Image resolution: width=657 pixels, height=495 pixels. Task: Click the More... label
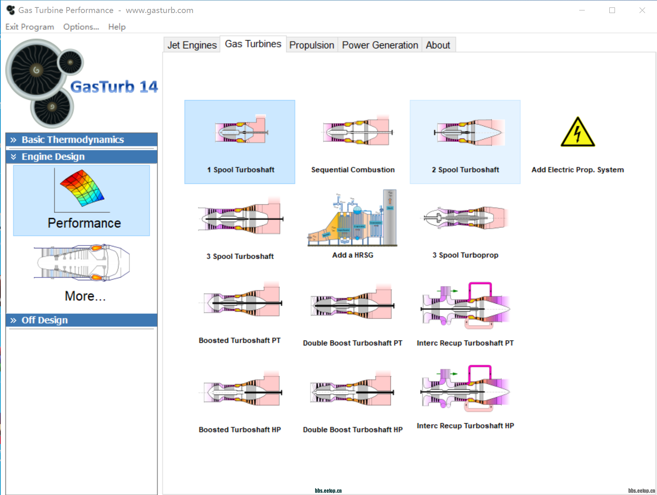[x=85, y=296]
